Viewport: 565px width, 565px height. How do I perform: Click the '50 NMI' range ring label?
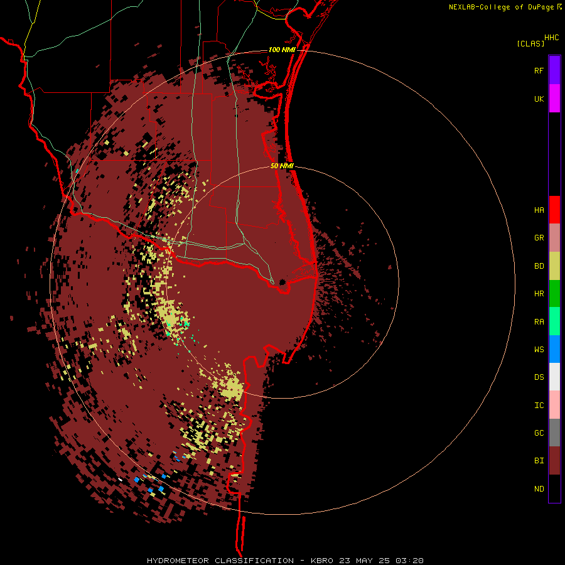coord(282,166)
